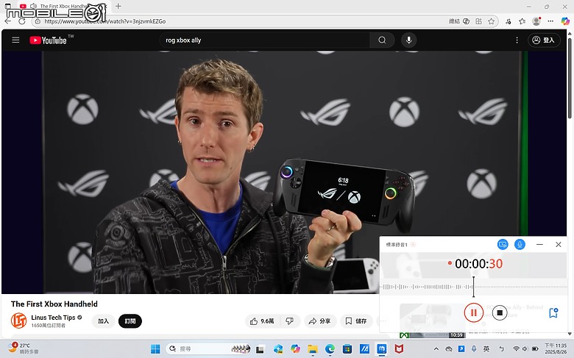The image size is (574, 358).
Task: Toggle system audio capture in recorder
Action: tap(503, 244)
